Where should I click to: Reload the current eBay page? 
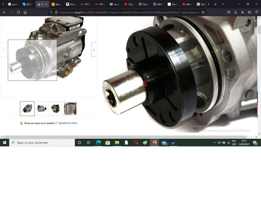click(18, 12)
